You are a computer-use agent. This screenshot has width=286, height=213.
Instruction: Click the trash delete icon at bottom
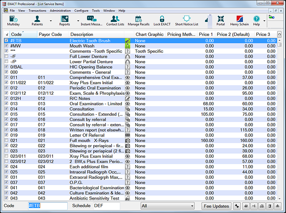click(270, 206)
